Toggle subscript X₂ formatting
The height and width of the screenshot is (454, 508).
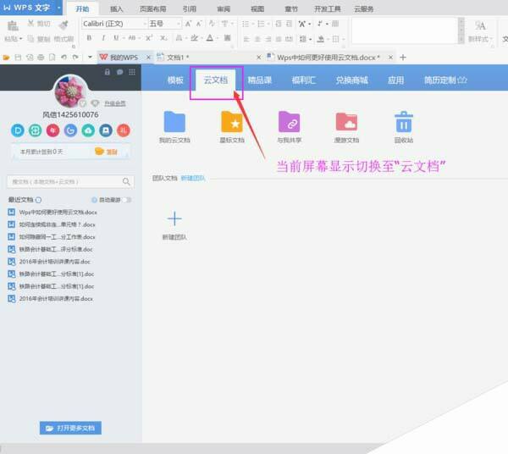point(163,38)
